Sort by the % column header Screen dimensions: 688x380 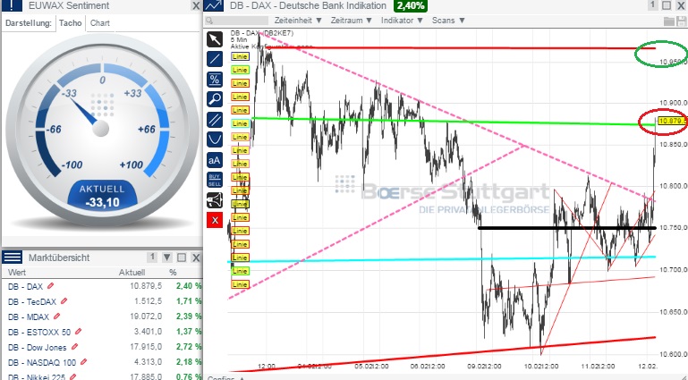click(x=173, y=272)
